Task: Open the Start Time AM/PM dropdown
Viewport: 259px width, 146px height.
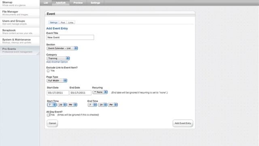Action: tap(72, 105)
